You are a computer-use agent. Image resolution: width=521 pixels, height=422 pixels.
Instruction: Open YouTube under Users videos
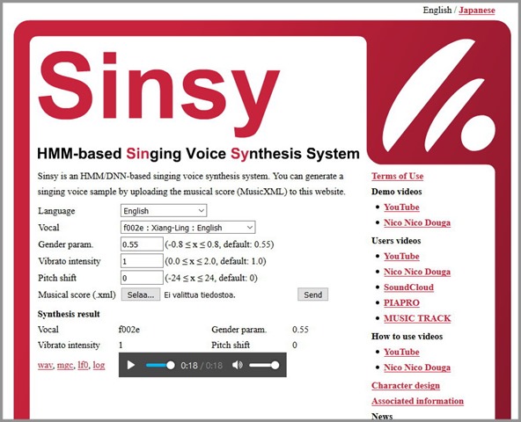click(401, 257)
